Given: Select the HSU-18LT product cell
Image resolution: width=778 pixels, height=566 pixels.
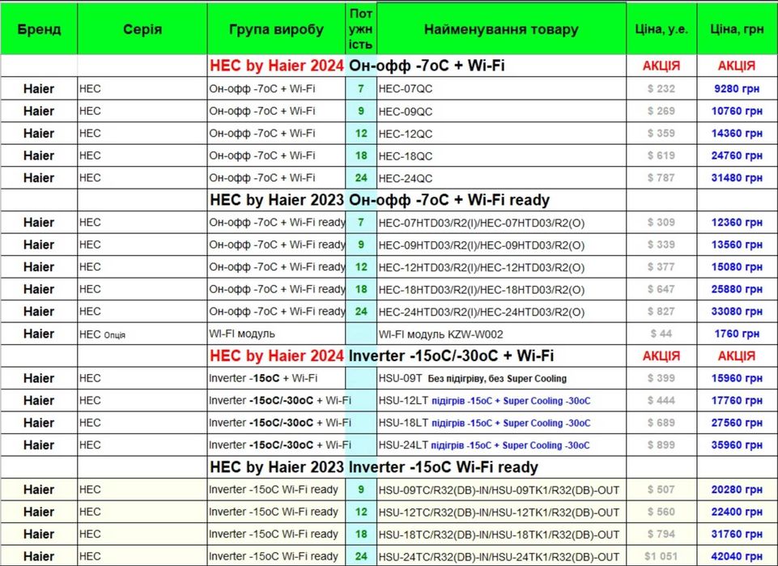Looking at the screenshot, I should pyautogui.click(x=501, y=423).
